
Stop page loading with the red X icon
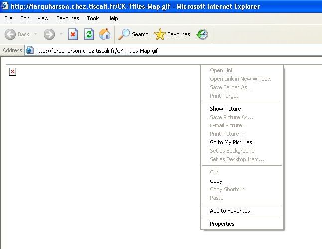(x=73, y=34)
